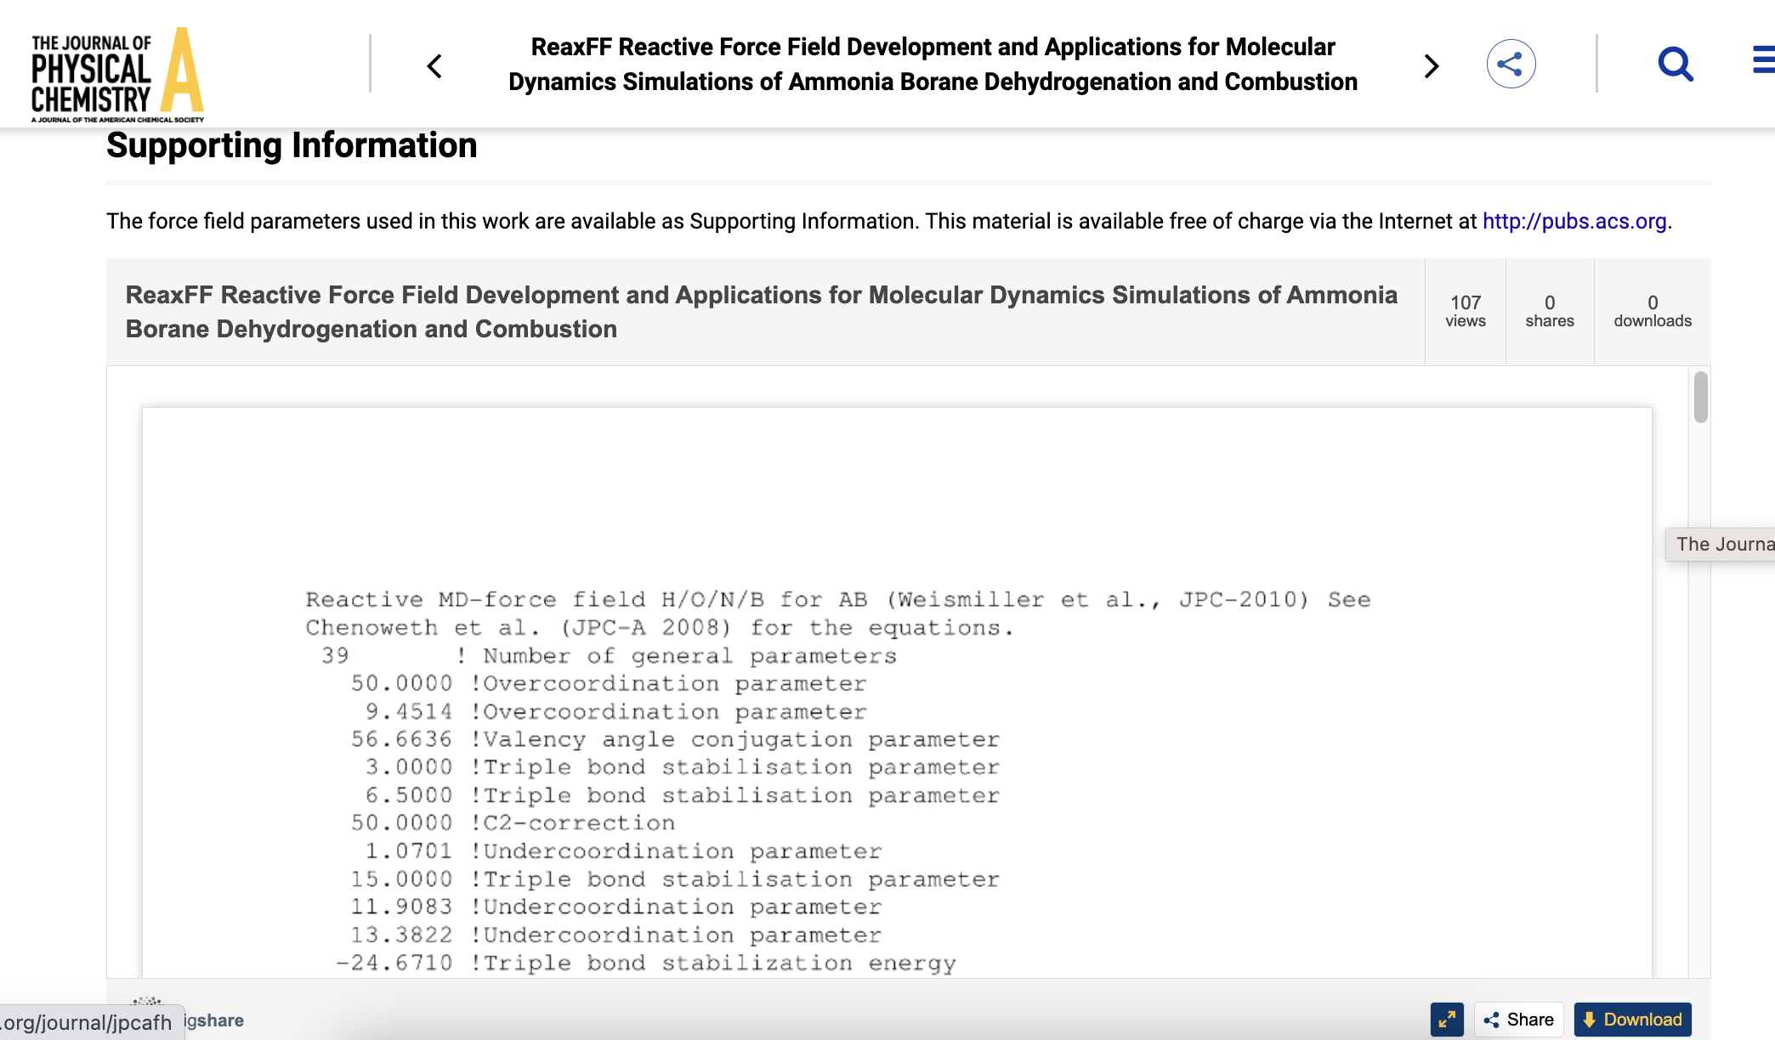Open the search magnifier icon
This screenshot has width=1775, height=1040.
1676,64
